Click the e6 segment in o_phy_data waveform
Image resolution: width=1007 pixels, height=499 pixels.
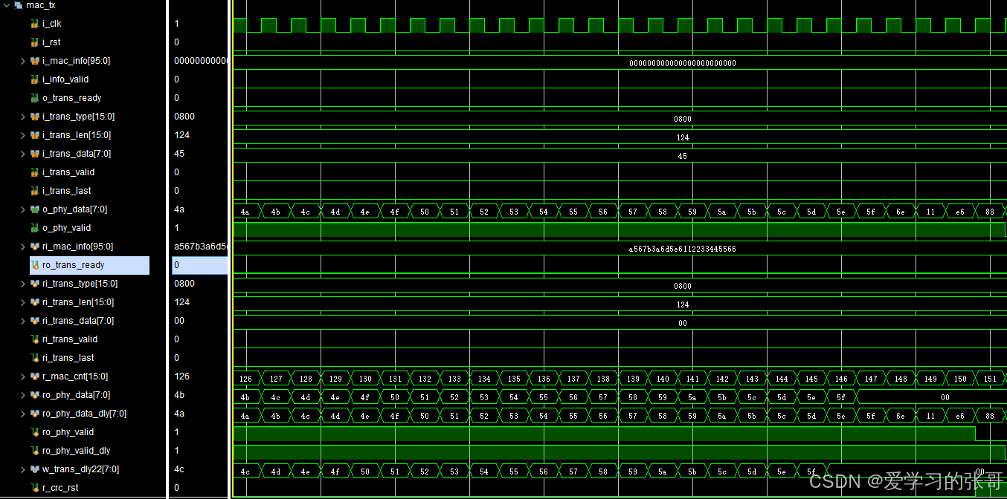point(960,212)
